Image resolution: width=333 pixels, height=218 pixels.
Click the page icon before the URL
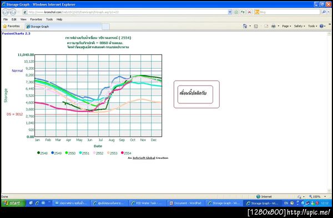pyautogui.click(x=26, y=12)
